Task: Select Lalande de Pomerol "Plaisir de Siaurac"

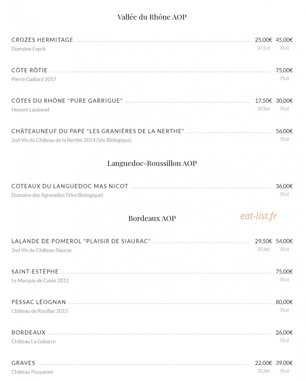Action: point(81,241)
